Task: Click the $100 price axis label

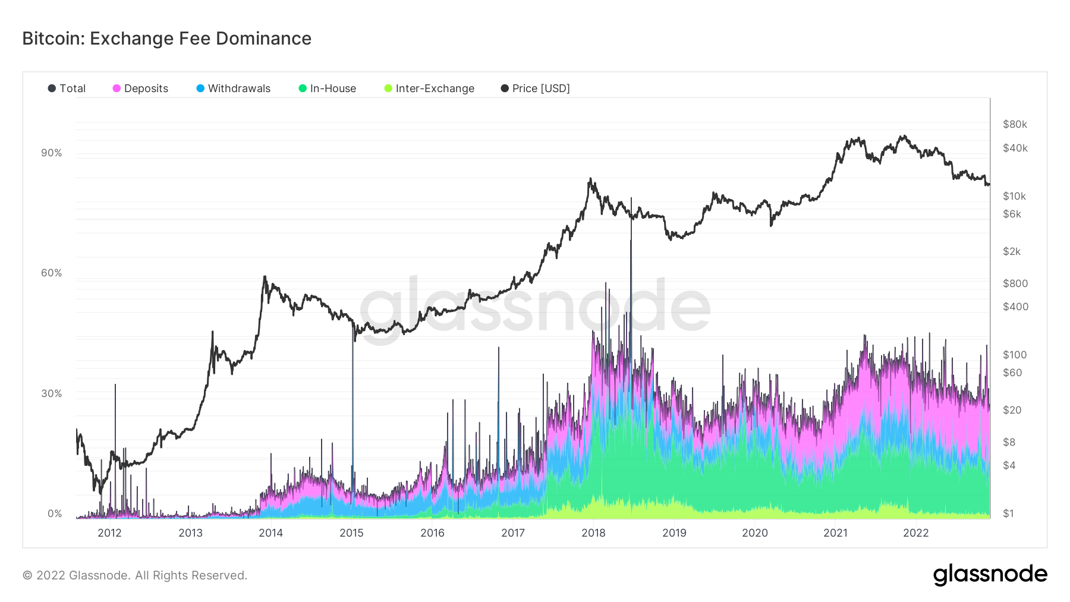Action: [1015, 355]
